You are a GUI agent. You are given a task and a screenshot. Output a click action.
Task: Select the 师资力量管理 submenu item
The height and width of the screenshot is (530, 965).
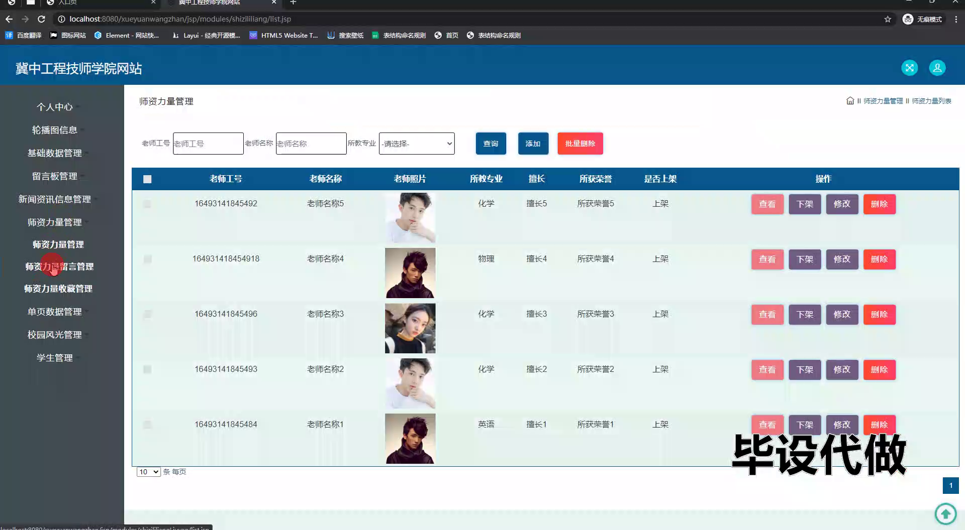[x=58, y=244]
